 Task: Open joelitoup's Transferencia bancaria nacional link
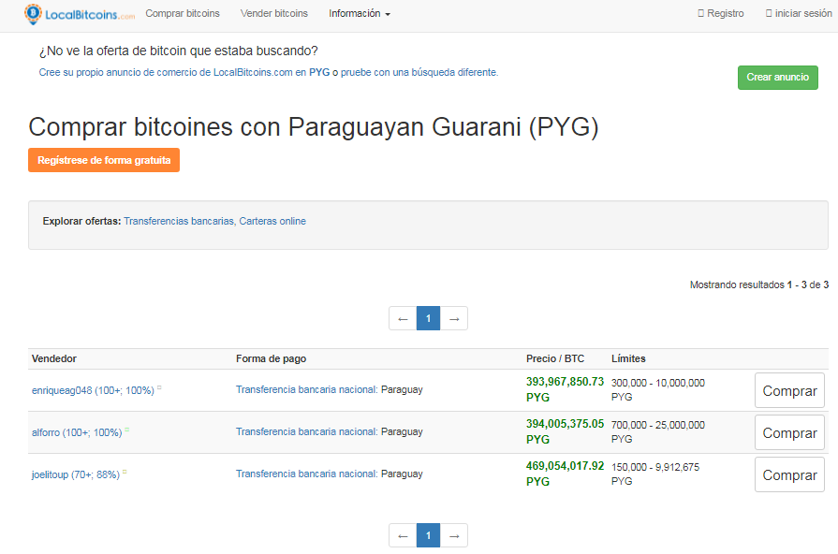click(x=307, y=474)
